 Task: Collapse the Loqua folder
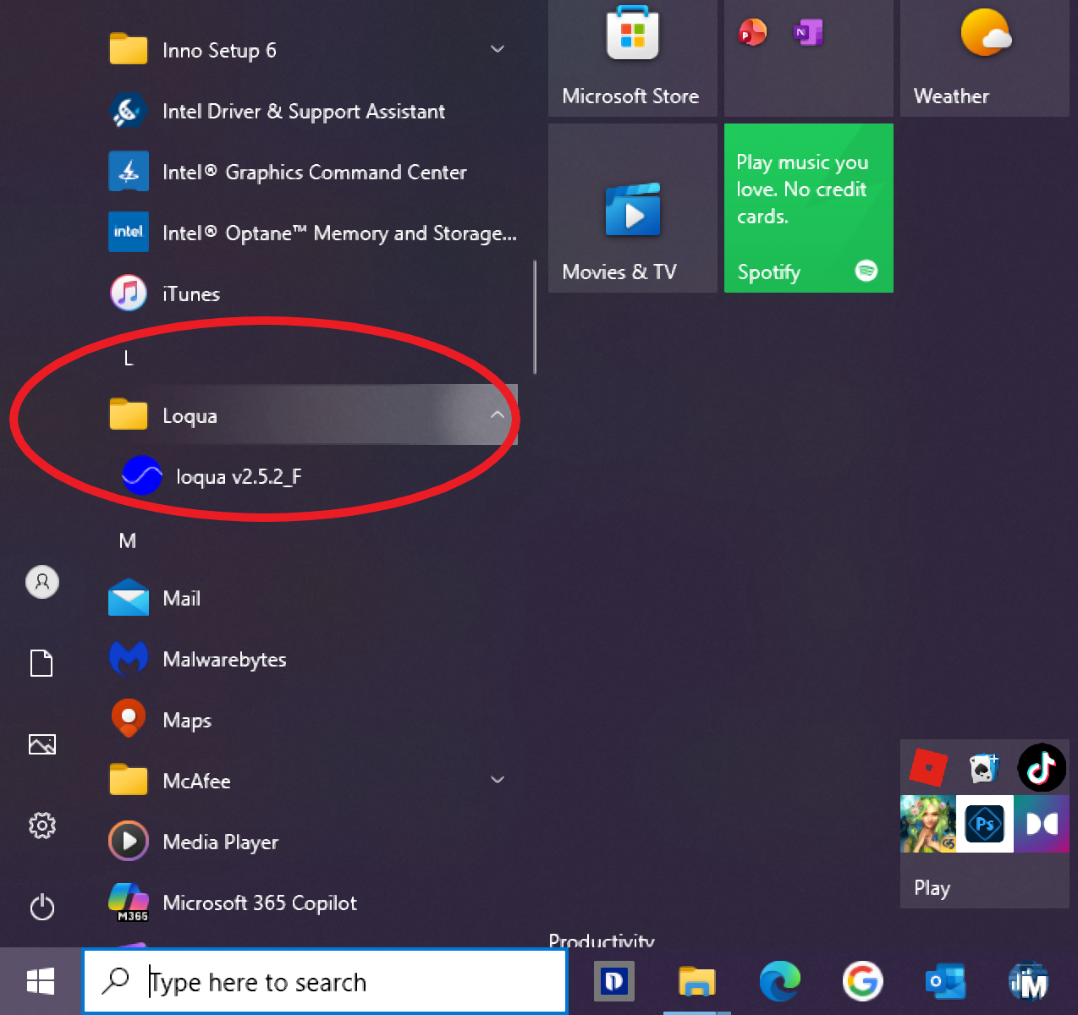[x=311, y=415]
